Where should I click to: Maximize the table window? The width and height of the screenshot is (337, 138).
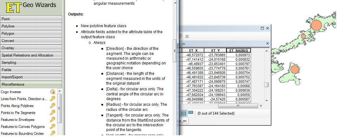(262, 28)
